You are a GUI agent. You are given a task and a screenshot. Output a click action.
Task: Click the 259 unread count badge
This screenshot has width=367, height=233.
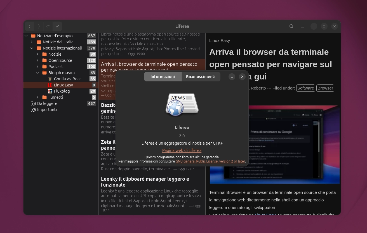(x=92, y=42)
